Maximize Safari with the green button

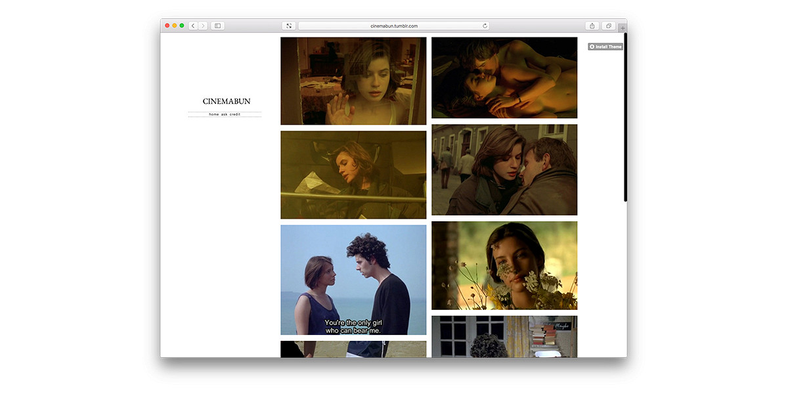pyautogui.click(x=182, y=26)
